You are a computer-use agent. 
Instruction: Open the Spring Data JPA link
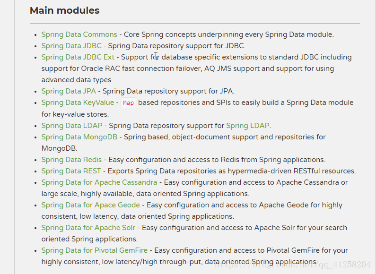69,91
